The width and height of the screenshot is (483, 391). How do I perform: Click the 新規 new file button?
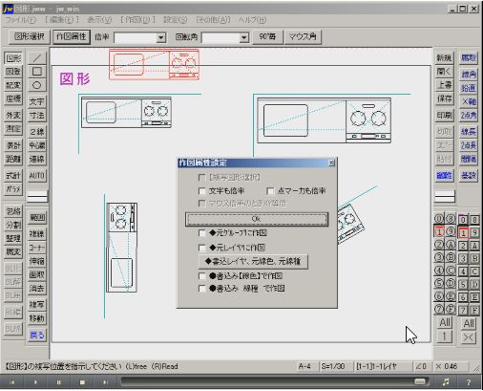(444, 57)
